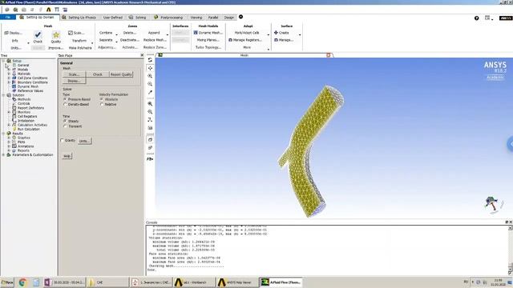Select Transient time option
Image resolution: width=513 pixels, height=288 pixels.
65,126
